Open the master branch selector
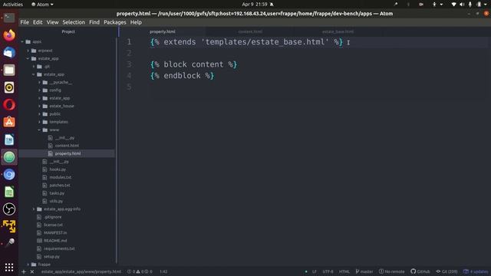Viewport: 491px width, 276px height. point(364,271)
